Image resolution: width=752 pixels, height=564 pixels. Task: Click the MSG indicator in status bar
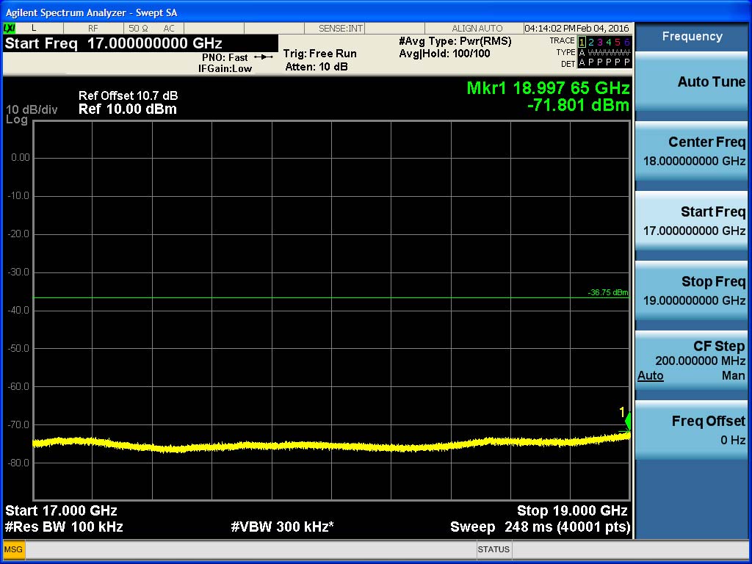13,549
